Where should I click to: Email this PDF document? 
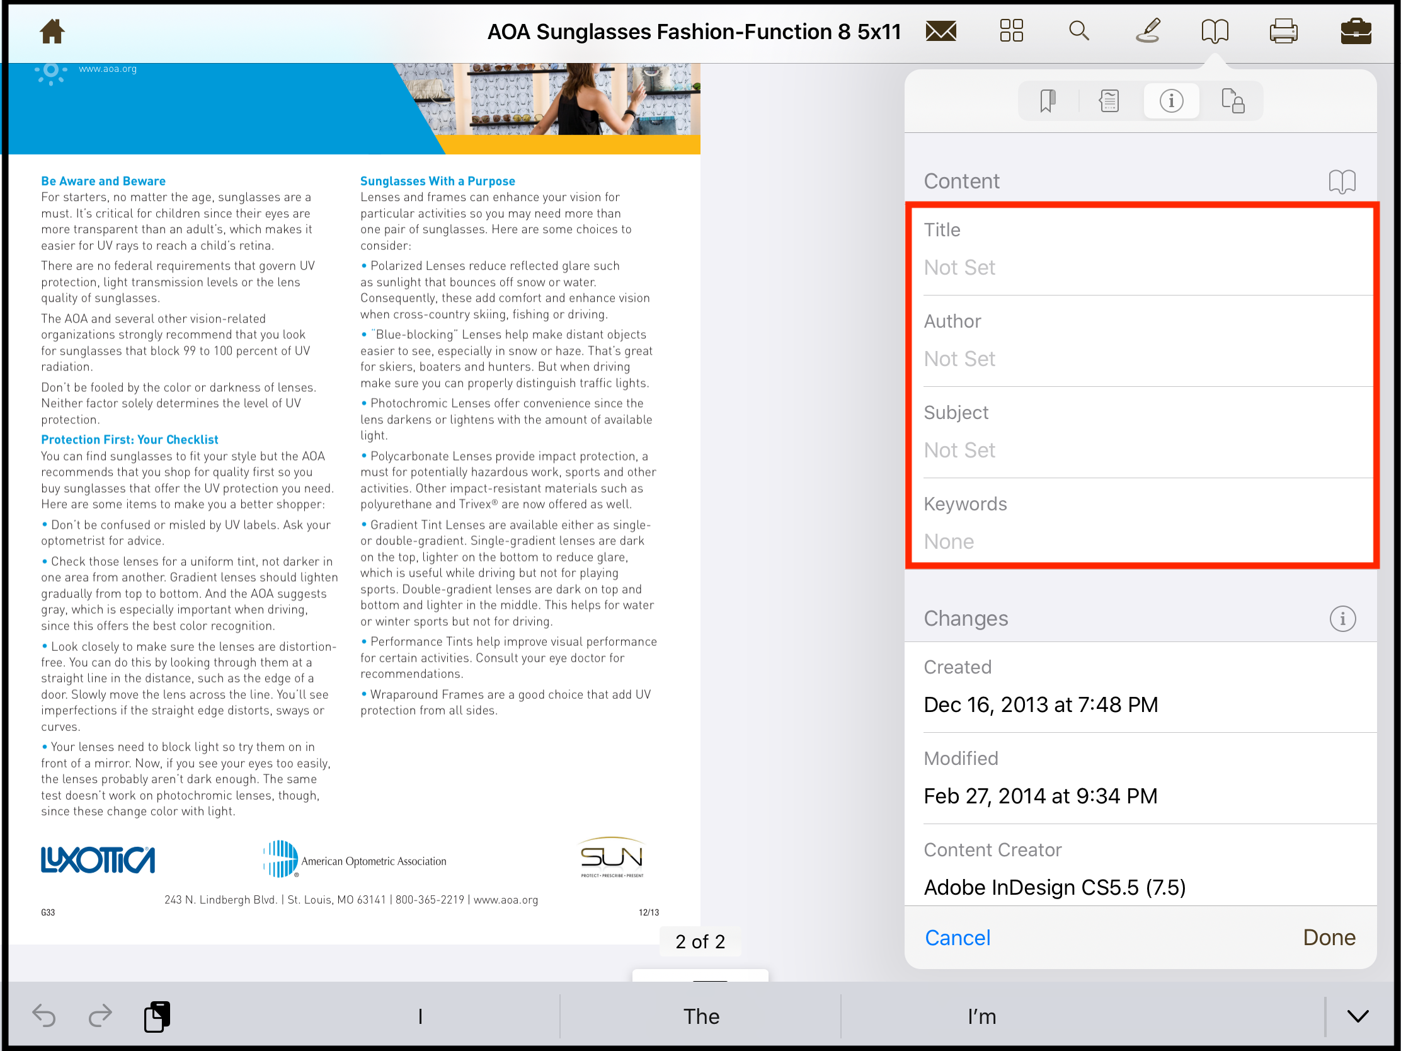(x=940, y=31)
